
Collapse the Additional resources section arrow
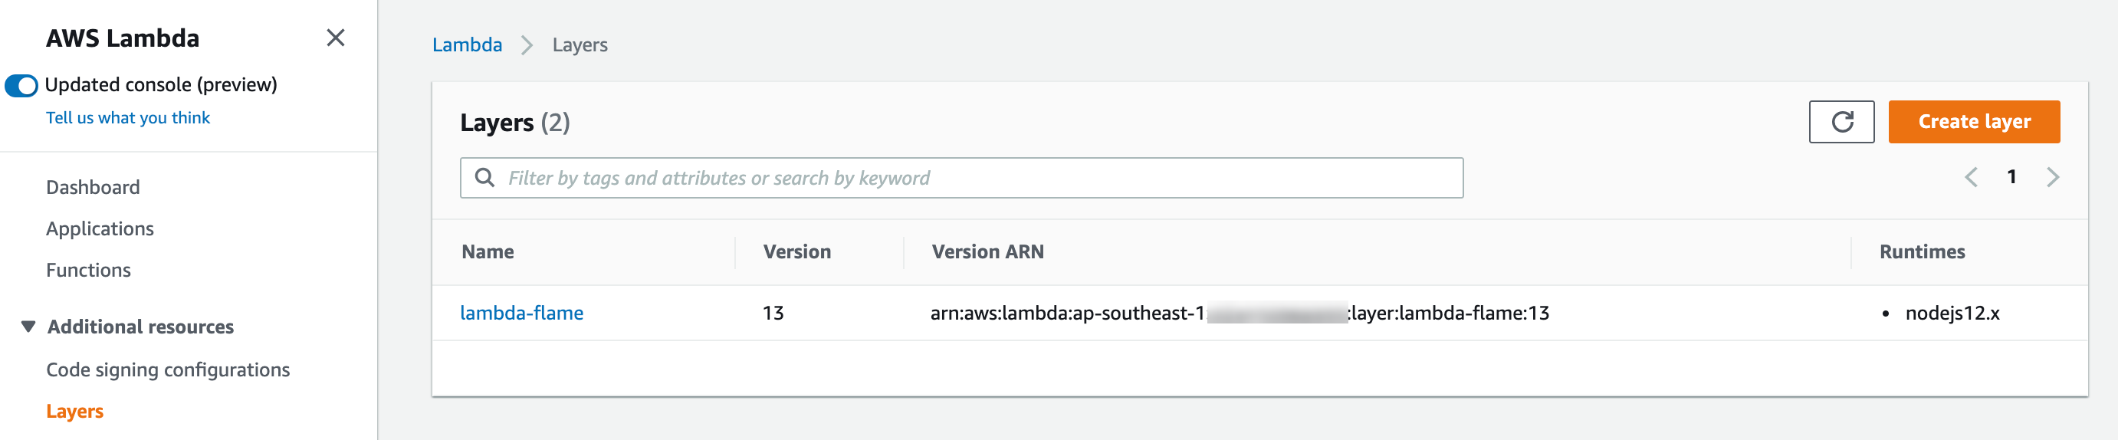pos(28,327)
